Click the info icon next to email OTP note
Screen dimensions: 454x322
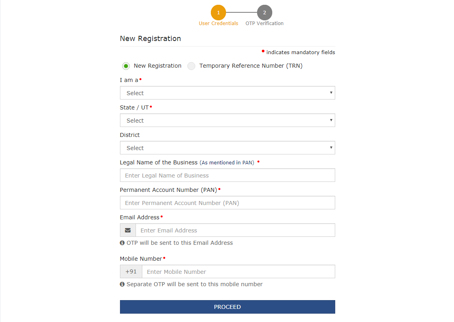coord(122,243)
